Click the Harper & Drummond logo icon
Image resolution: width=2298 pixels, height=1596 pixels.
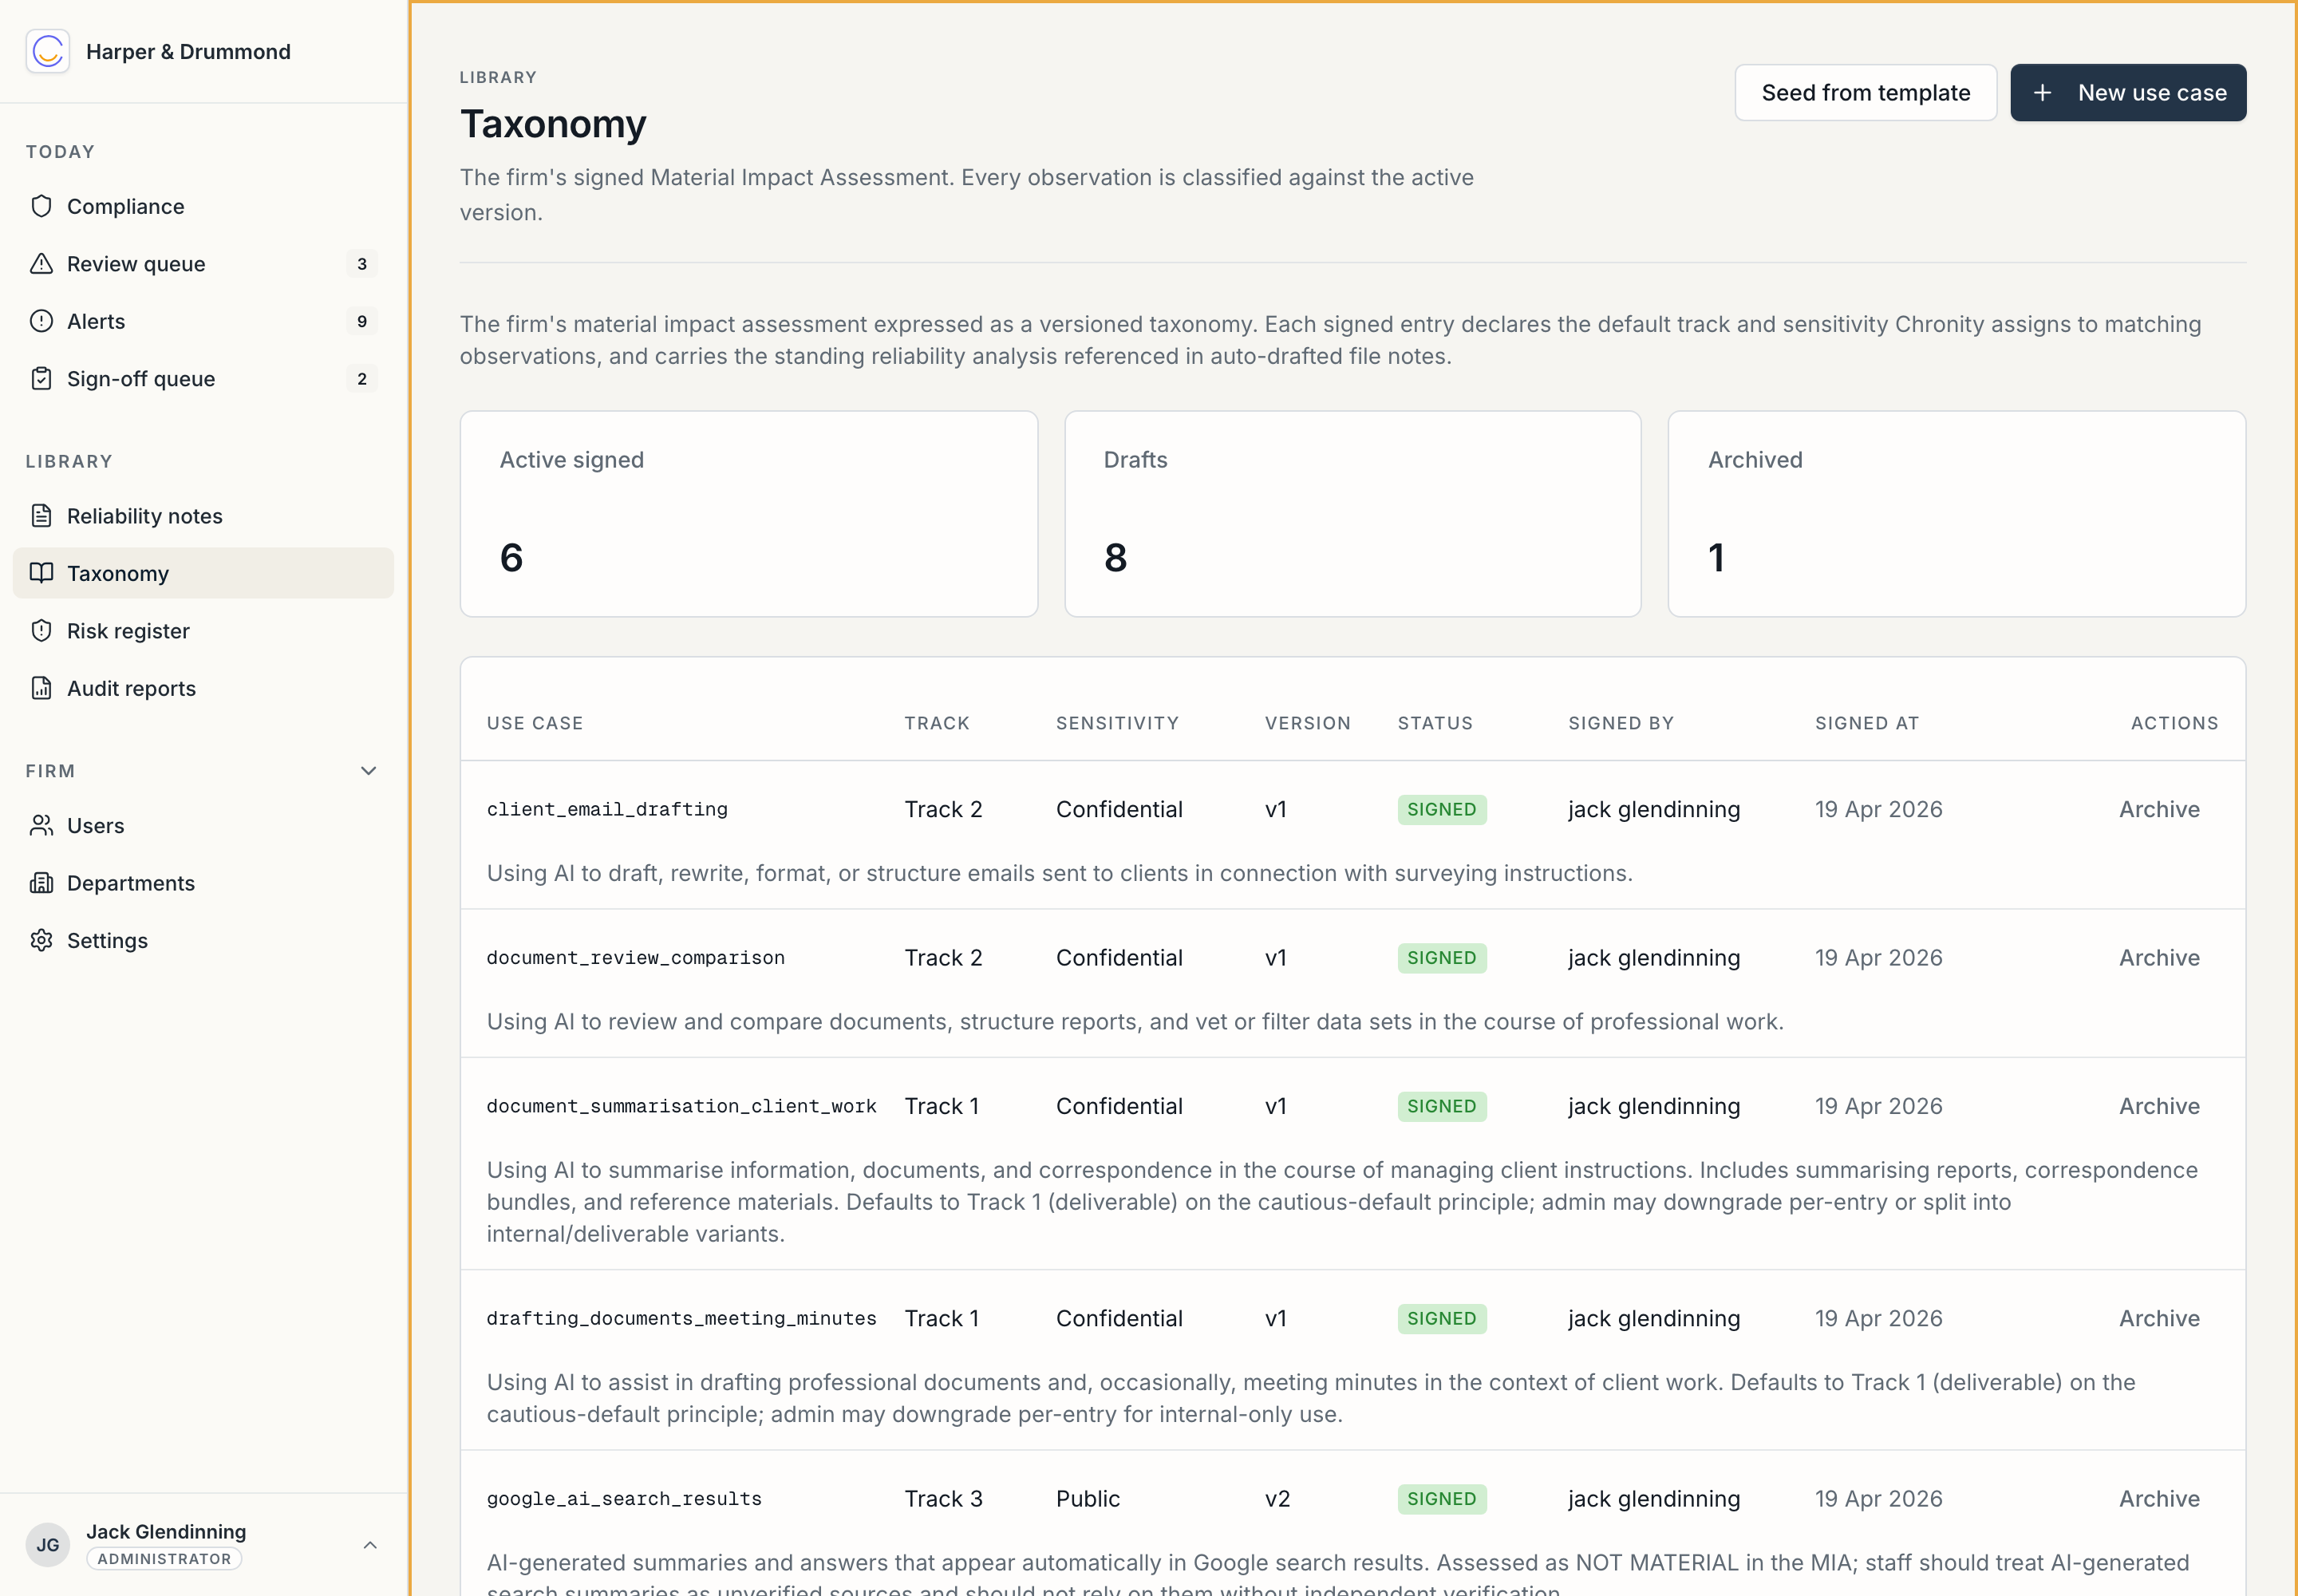pos(48,51)
